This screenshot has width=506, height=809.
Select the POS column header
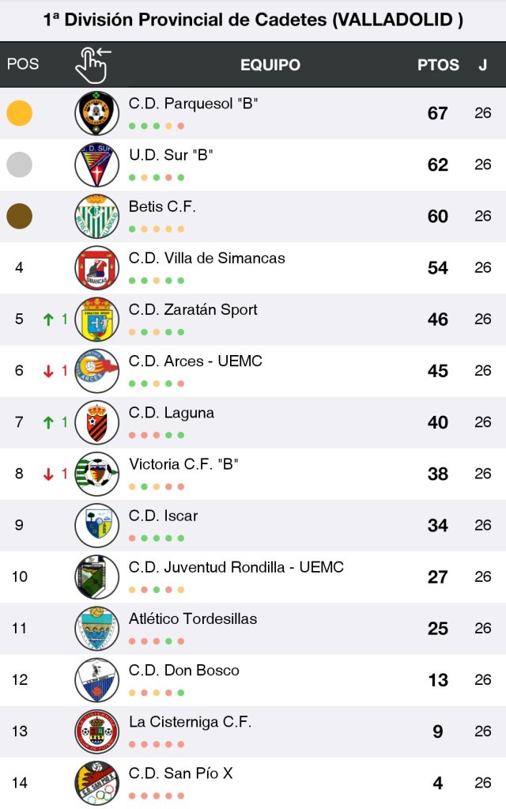(23, 64)
